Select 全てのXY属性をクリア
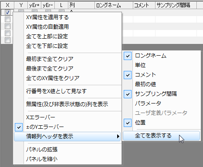 click(x=68, y=78)
